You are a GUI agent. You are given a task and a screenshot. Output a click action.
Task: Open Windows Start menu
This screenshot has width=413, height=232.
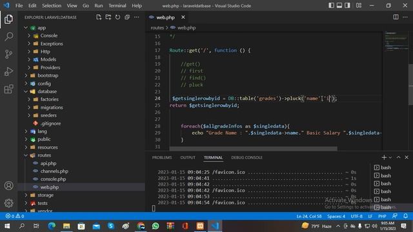click(7, 226)
